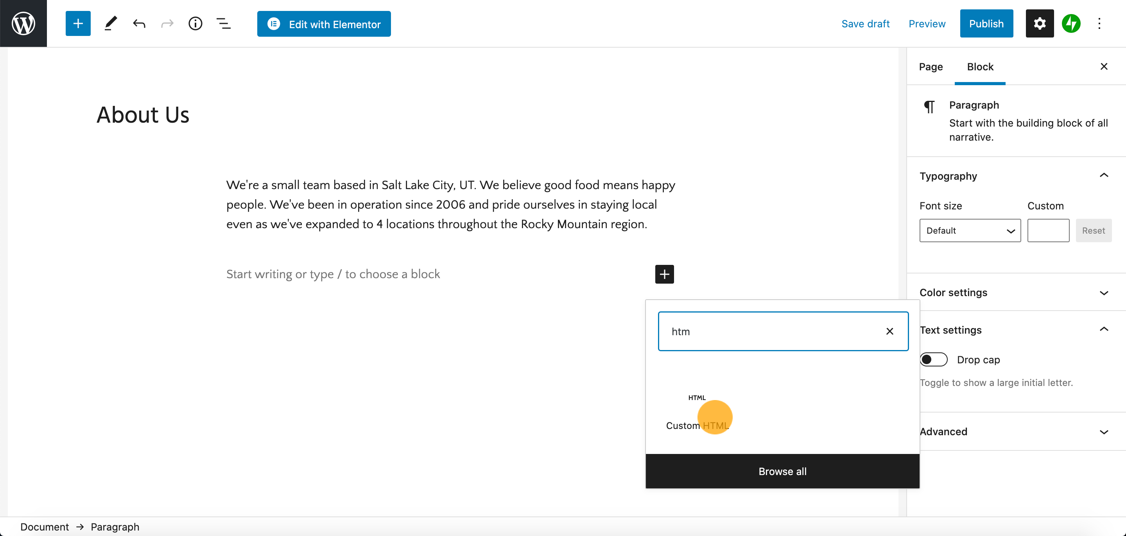Switch to the Page tab
The width and height of the screenshot is (1126, 536).
pyautogui.click(x=930, y=67)
